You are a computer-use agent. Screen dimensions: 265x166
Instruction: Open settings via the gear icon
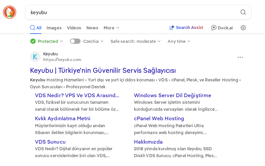(x=243, y=28)
